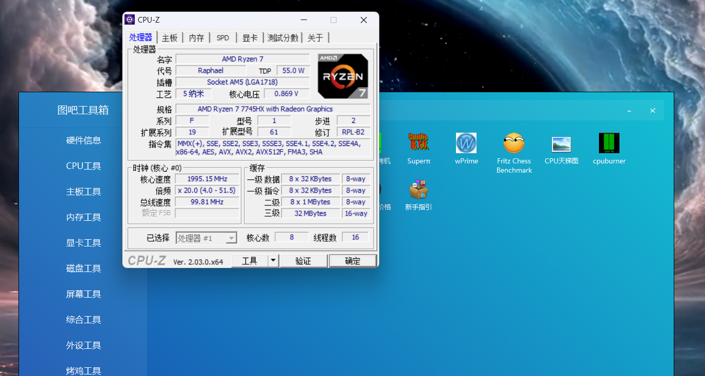Click the 核心电压 value 0.869 V
Image resolution: width=705 pixels, height=376 pixels.
[287, 93]
